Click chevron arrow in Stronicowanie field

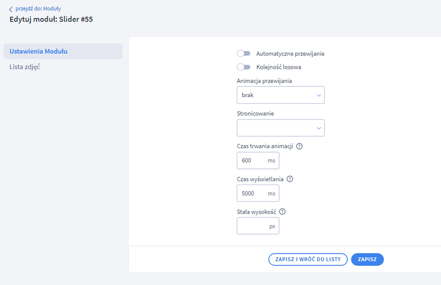319,128
